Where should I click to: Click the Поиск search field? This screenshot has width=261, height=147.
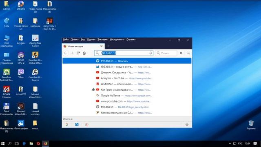click(166, 53)
